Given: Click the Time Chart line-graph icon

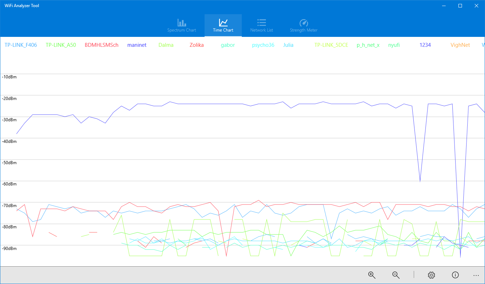Looking at the screenshot, I should point(223,25).
